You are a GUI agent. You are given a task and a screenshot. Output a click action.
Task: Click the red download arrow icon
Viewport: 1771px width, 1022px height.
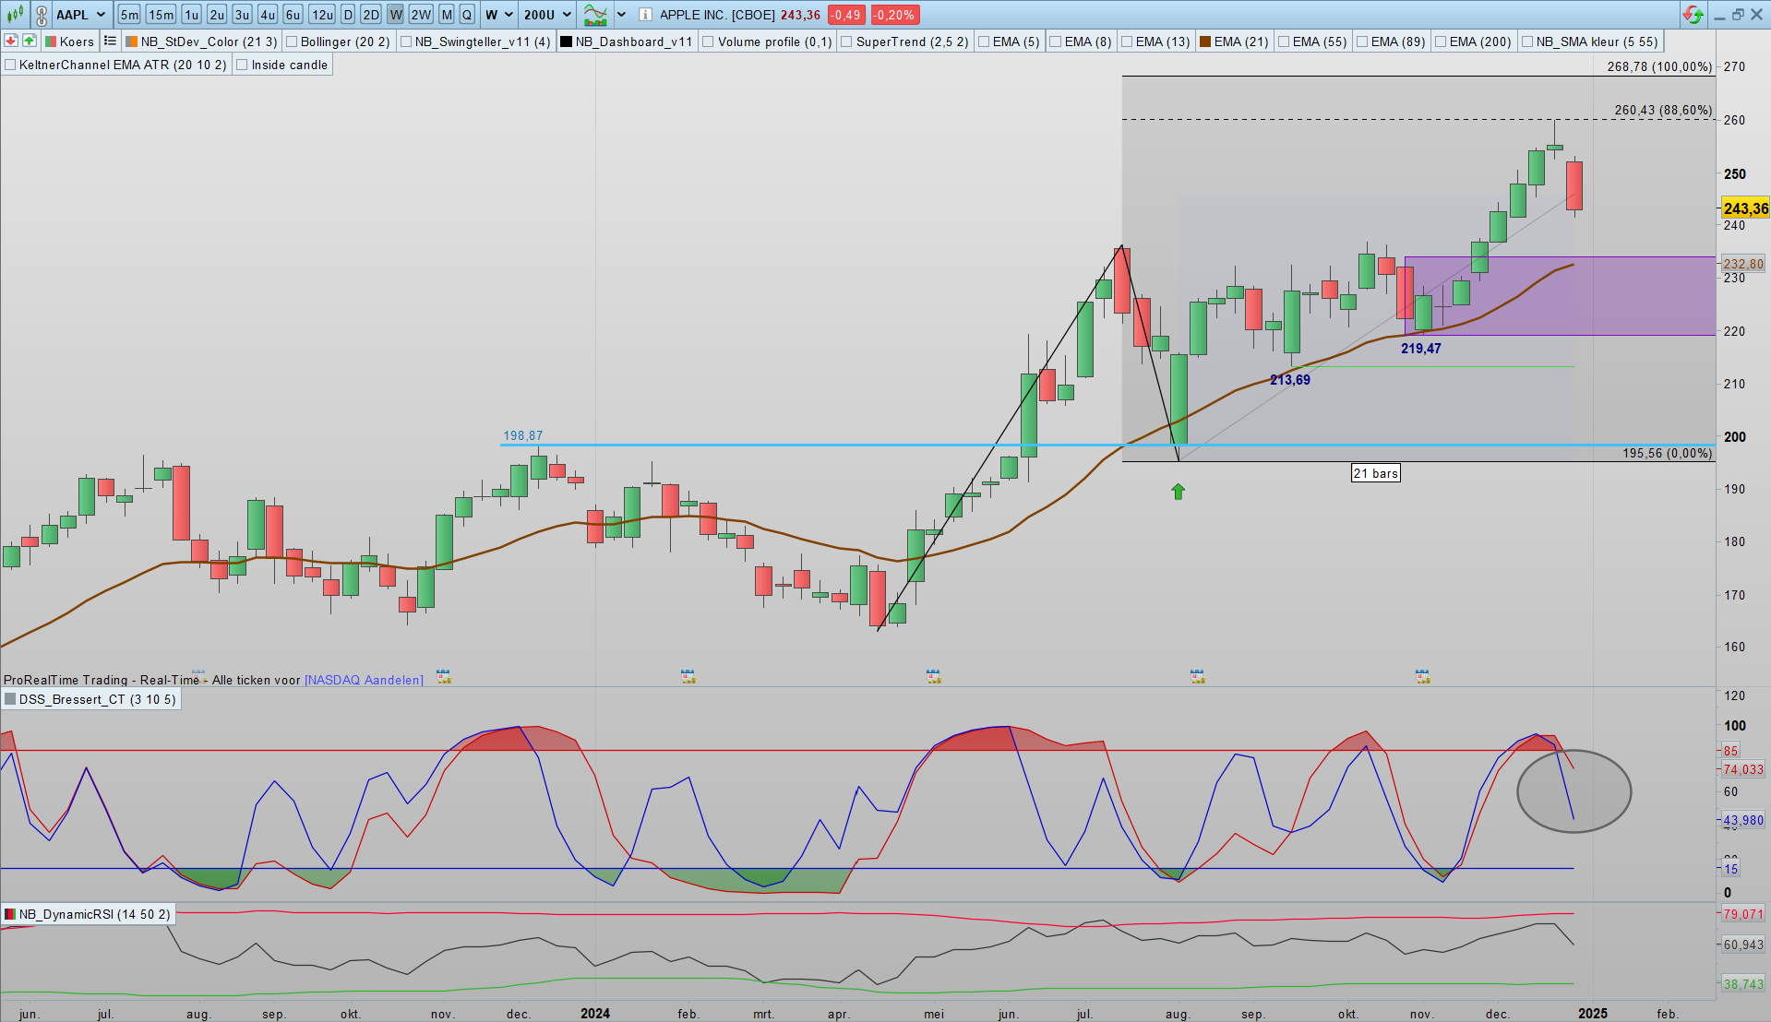tap(10, 41)
